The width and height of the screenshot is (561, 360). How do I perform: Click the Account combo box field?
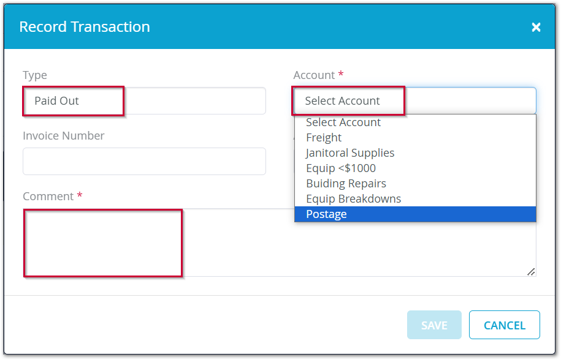click(x=414, y=101)
